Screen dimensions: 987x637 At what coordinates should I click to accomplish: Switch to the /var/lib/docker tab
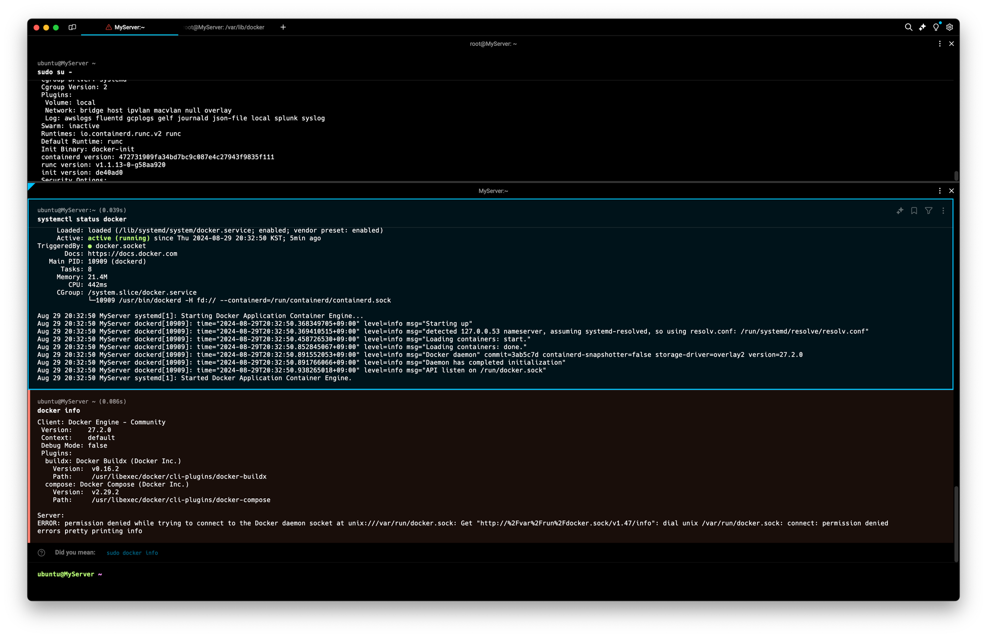pos(225,27)
